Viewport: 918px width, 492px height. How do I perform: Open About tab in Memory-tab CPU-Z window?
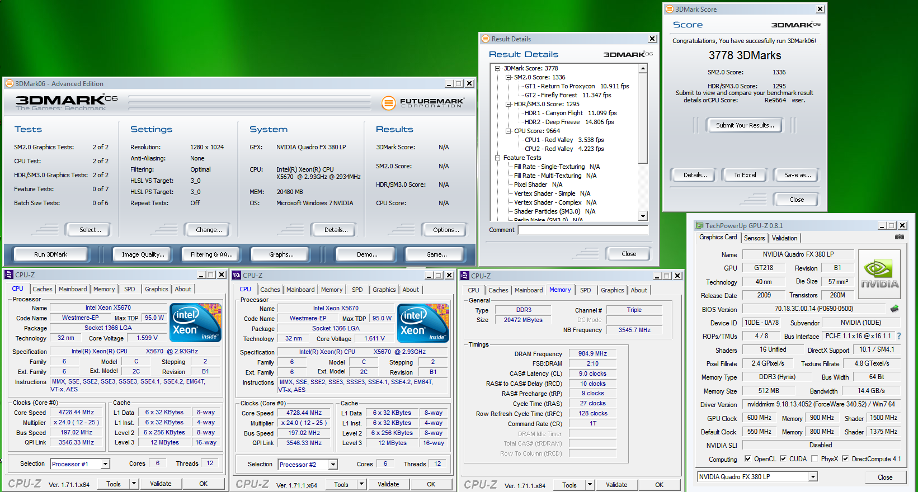coord(639,290)
